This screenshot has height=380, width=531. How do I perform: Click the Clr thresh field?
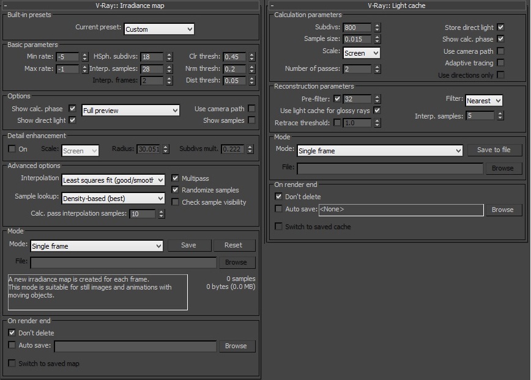pyautogui.click(x=235, y=57)
